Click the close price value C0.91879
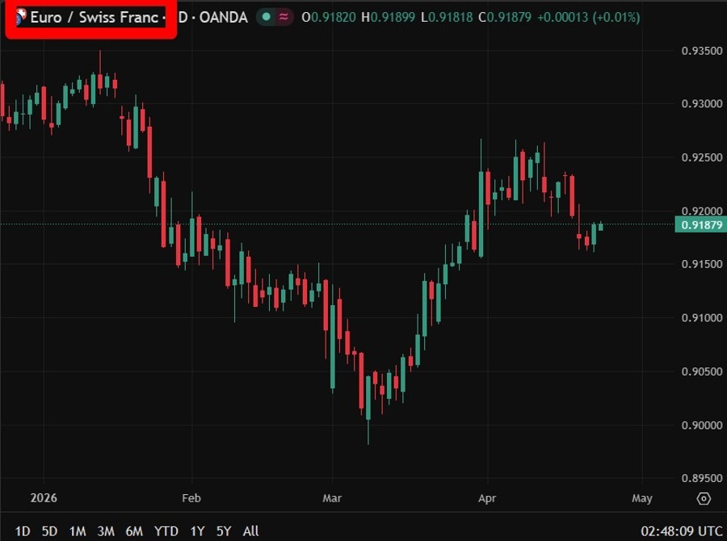The image size is (727, 541). 502,17
